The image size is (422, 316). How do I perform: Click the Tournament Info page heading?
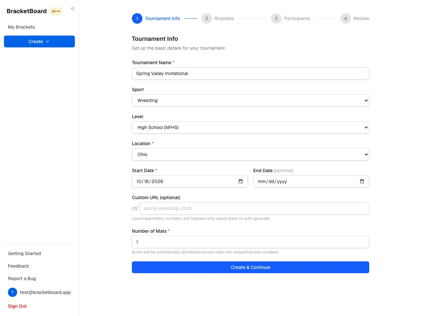point(155,39)
